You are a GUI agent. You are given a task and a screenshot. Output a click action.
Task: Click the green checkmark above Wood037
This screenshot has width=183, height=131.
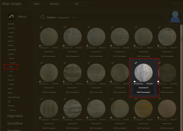[41, 27]
